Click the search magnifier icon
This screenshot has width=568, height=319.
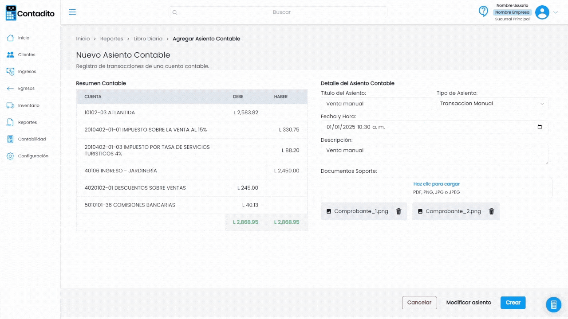(x=175, y=12)
